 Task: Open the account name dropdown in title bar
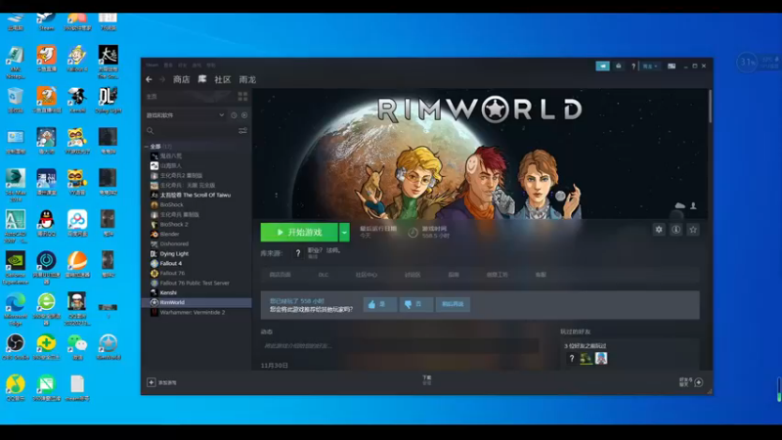pyautogui.click(x=650, y=66)
